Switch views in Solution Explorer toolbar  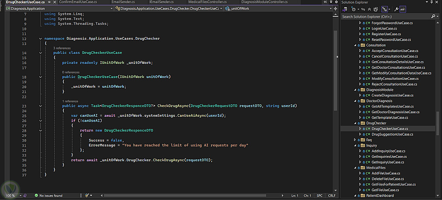[x=345, y=9]
